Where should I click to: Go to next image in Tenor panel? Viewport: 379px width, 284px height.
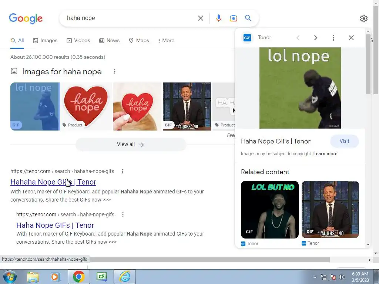point(315,38)
